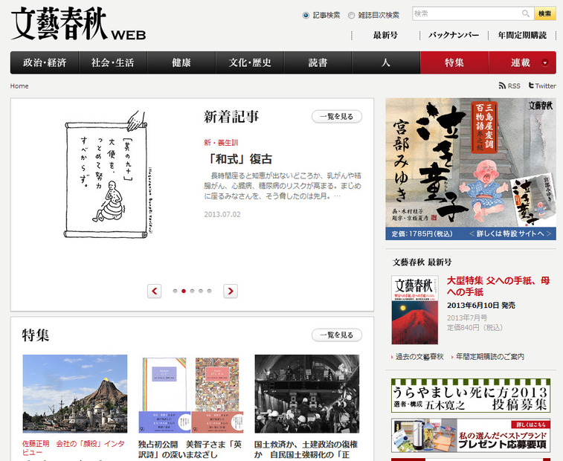Click the Home breadcrumb

19,86
